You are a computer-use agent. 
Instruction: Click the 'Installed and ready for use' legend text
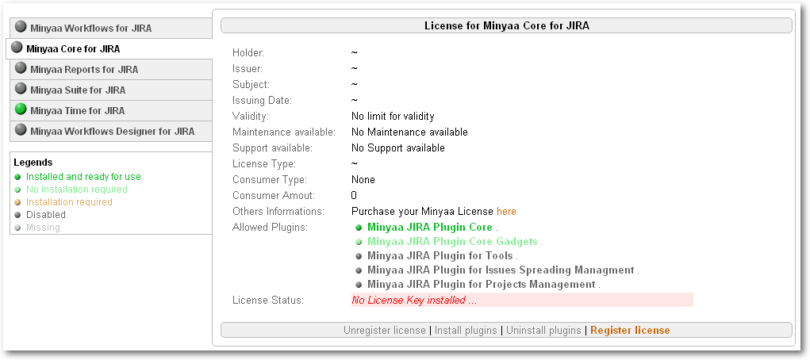coord(83,177)
